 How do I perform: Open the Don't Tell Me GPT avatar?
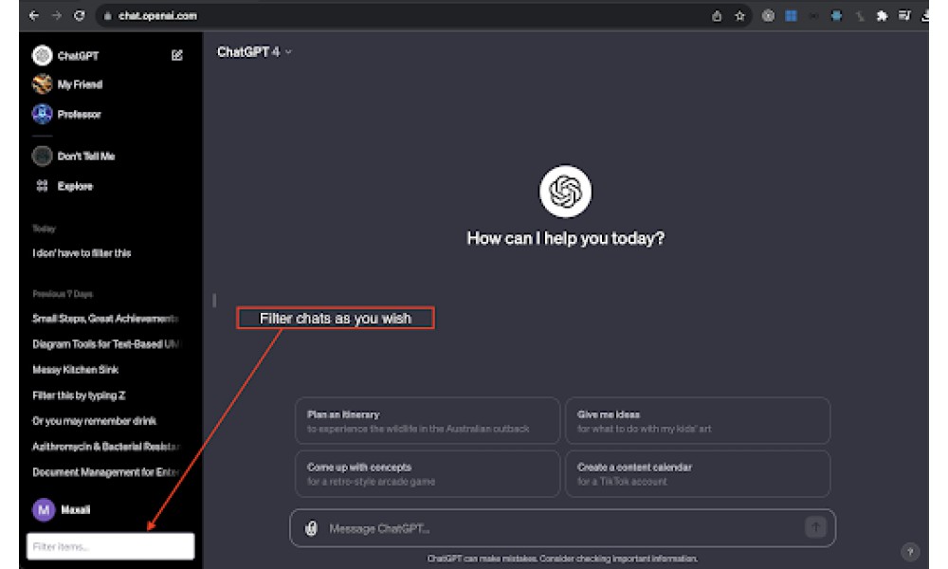tap(43, 156)
